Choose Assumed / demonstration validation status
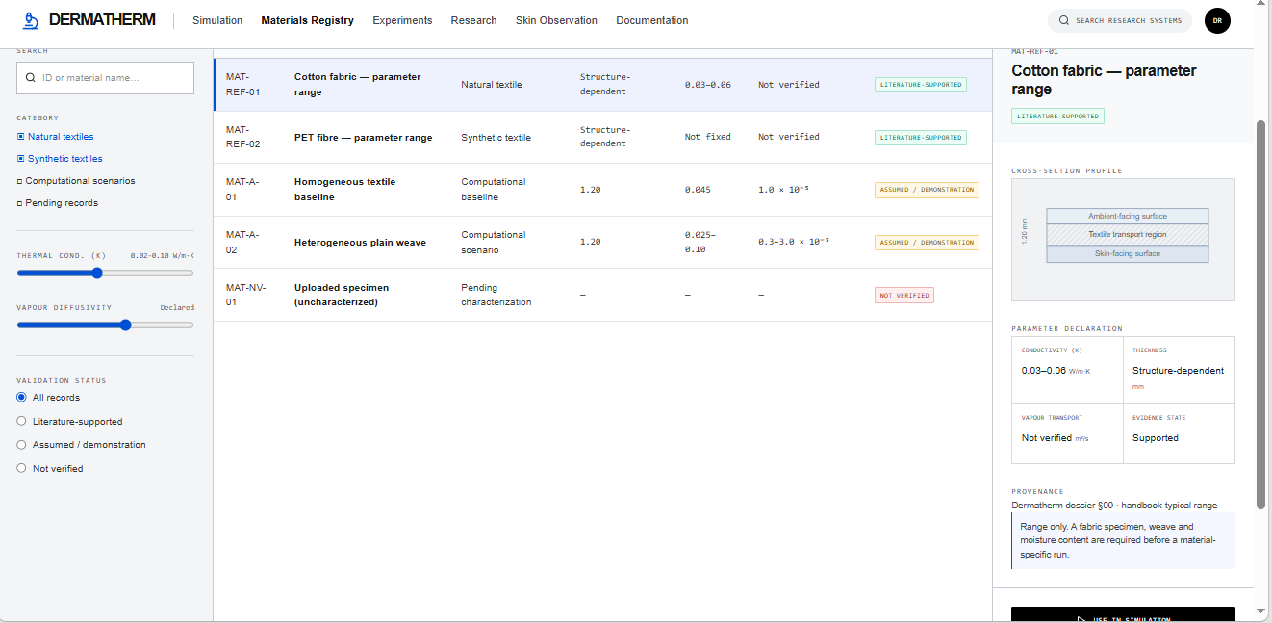This screenshot has height=623, width=1272. coord(21,445)
